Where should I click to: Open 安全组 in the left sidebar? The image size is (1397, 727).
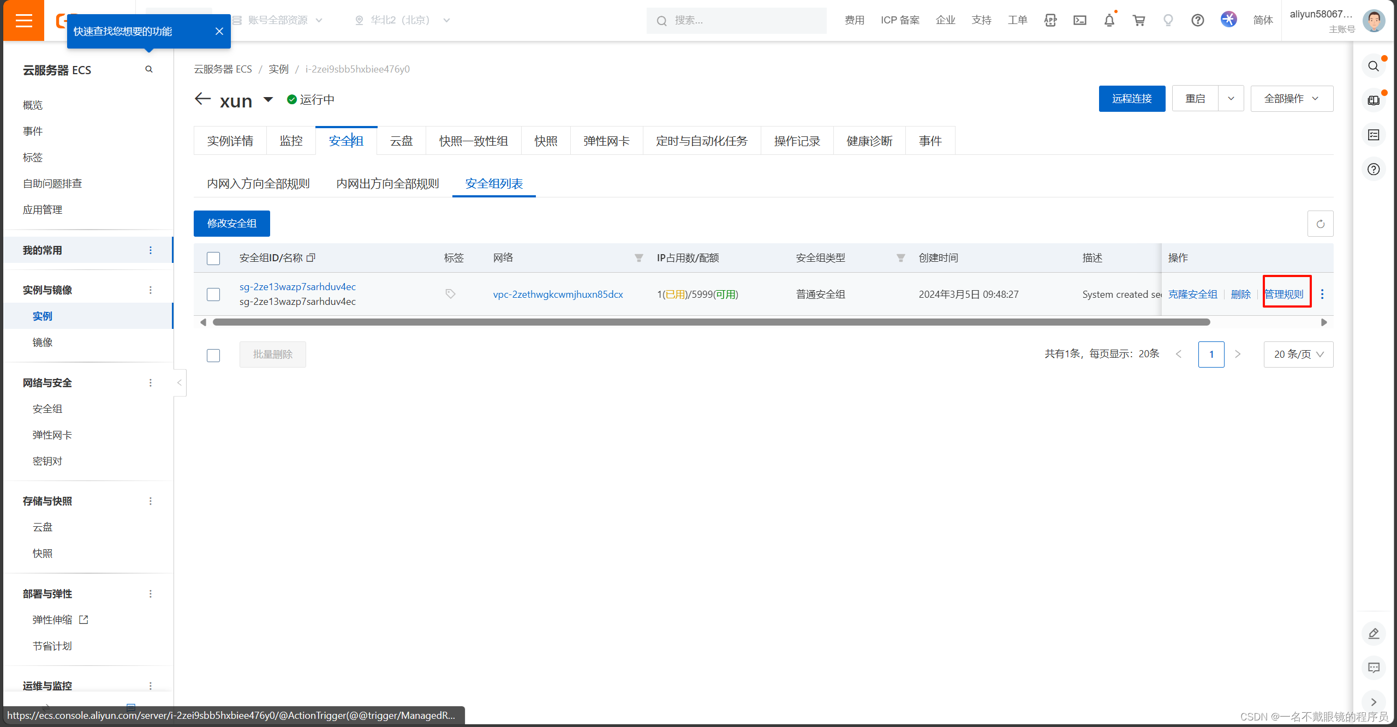47,409
